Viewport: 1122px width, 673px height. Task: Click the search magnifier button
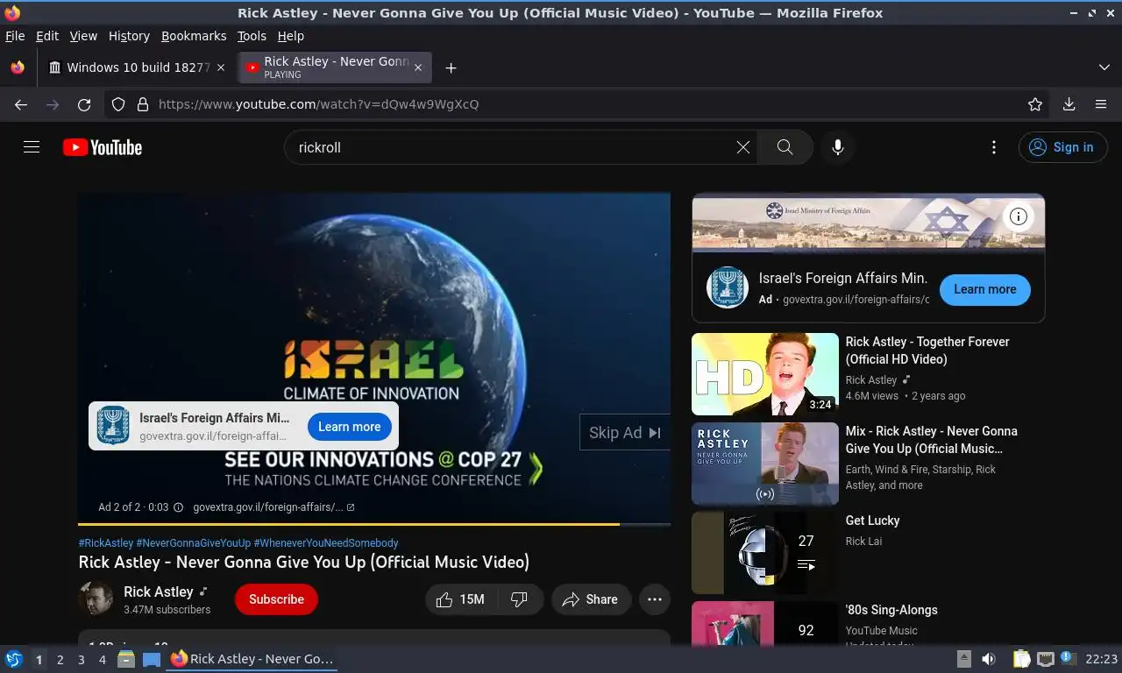[785, 147]
